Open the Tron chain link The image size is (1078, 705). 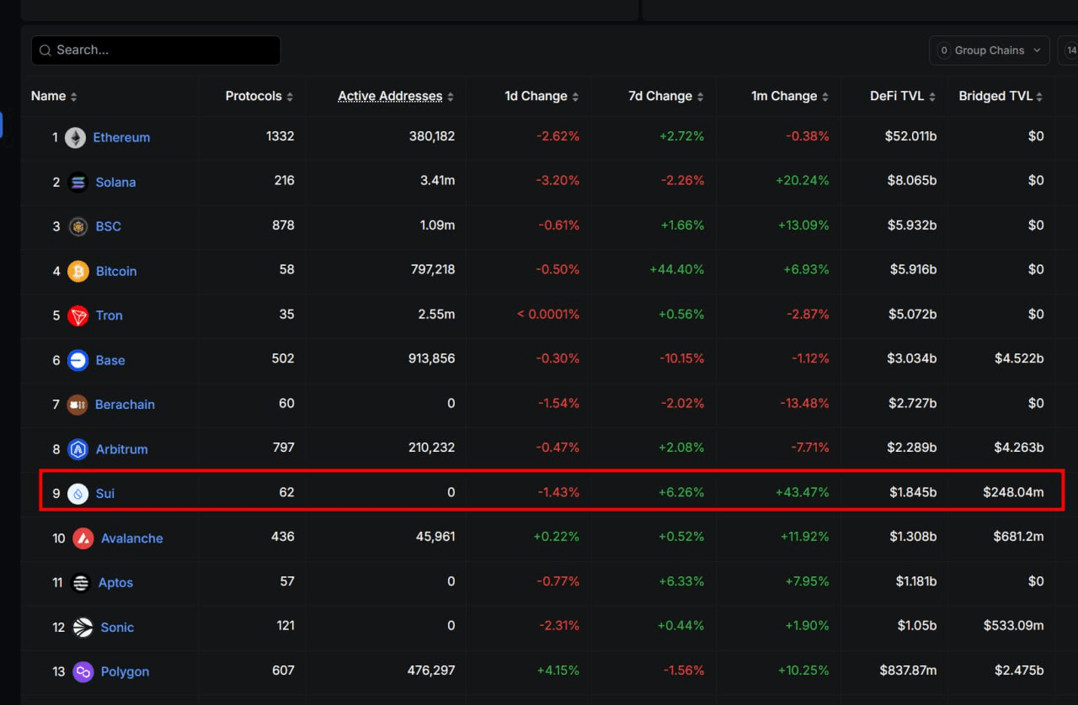coord(109,316)
